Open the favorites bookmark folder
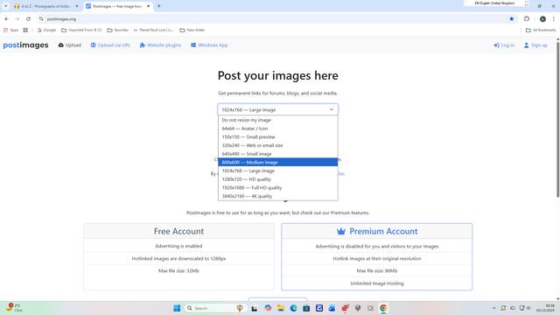The image size is (560, 315). click(117, 30)
